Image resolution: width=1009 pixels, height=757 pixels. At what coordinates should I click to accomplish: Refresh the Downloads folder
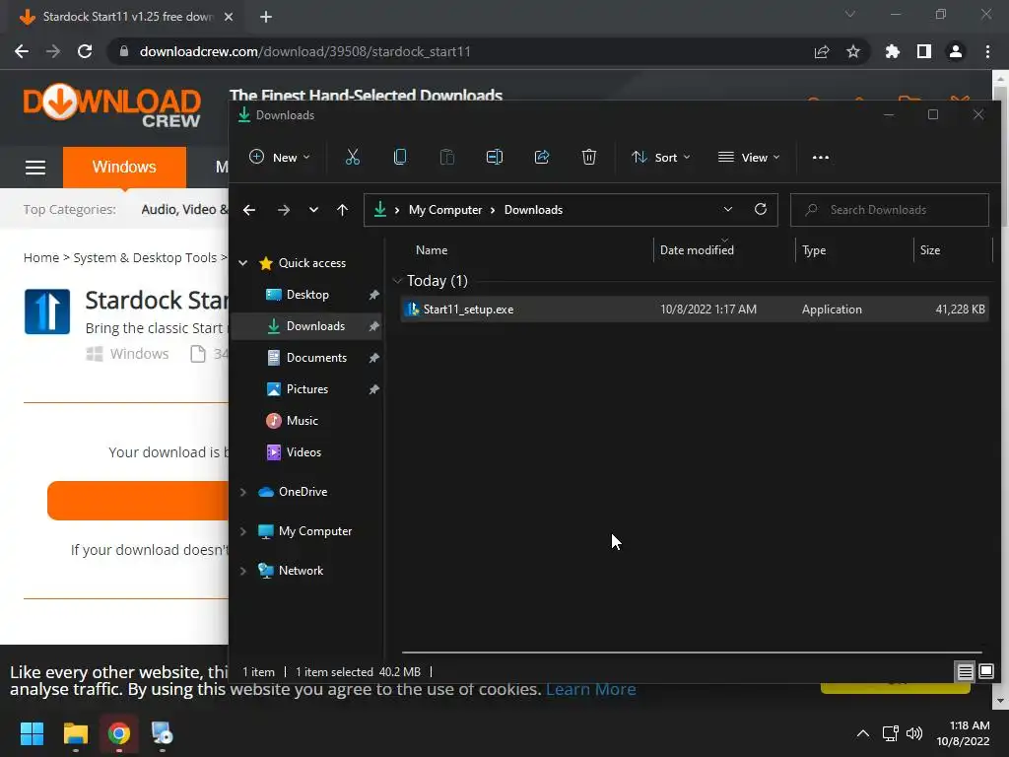[x=761, y=209]
